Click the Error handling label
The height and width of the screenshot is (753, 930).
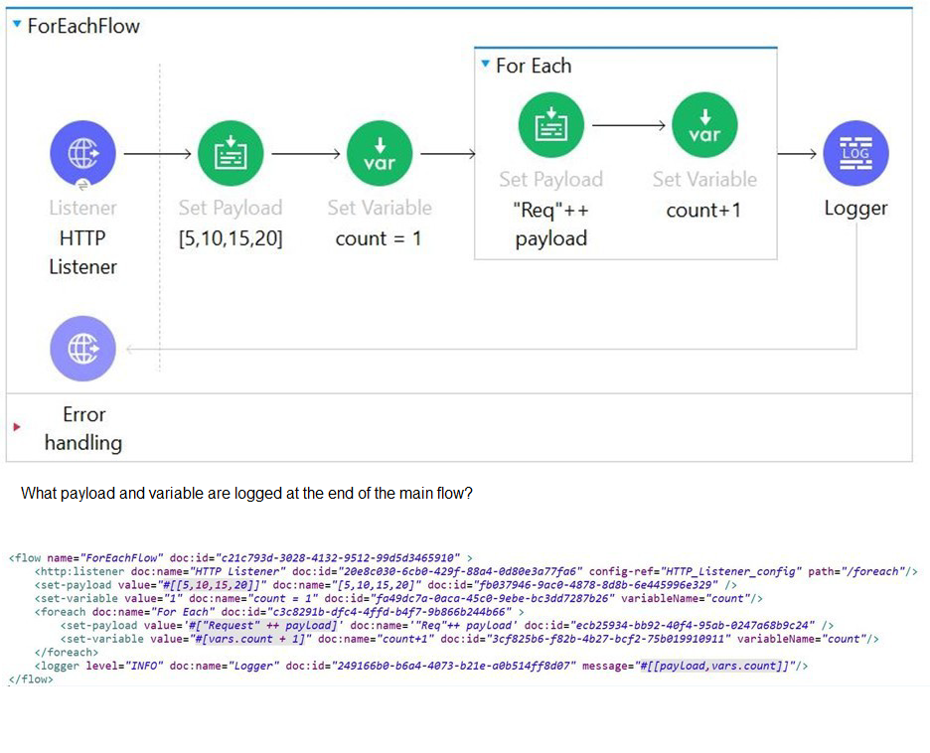[x=83, y=428]
